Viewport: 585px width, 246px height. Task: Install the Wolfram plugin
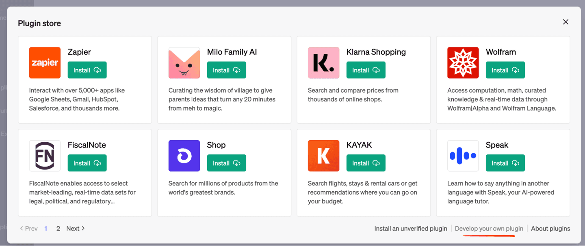pyautogui.click(x=505, y=70)
